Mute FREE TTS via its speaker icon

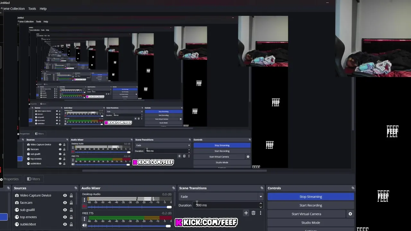point(84,226)
